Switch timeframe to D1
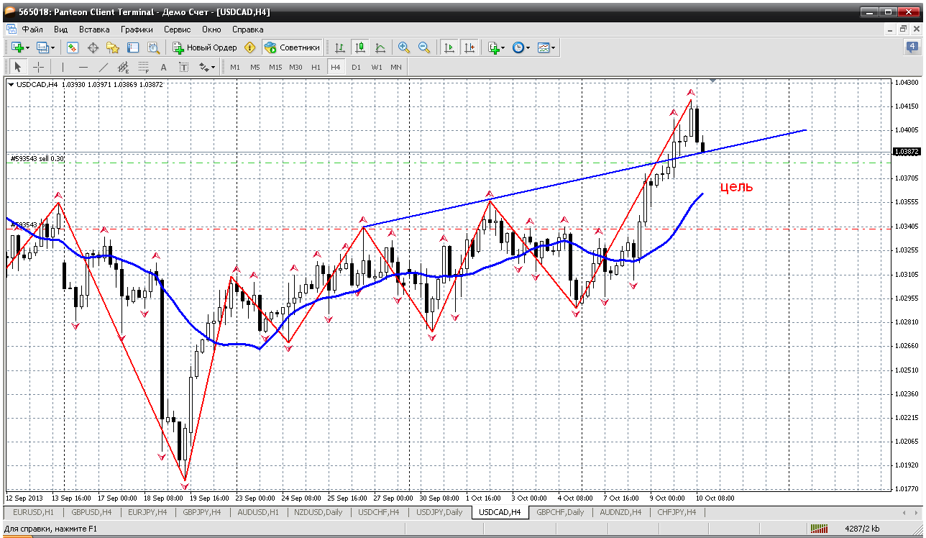 [x=357, y=67]
